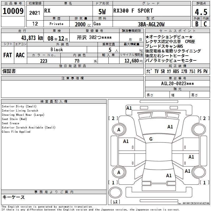Click the fuel type Gas

click(x=97, y=24)
